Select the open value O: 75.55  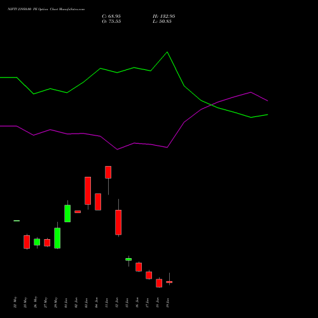pos(111,22)
